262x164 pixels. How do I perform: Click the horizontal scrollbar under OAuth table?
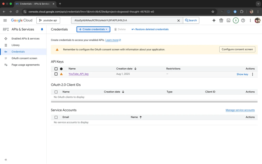click(x=154, y=102)
